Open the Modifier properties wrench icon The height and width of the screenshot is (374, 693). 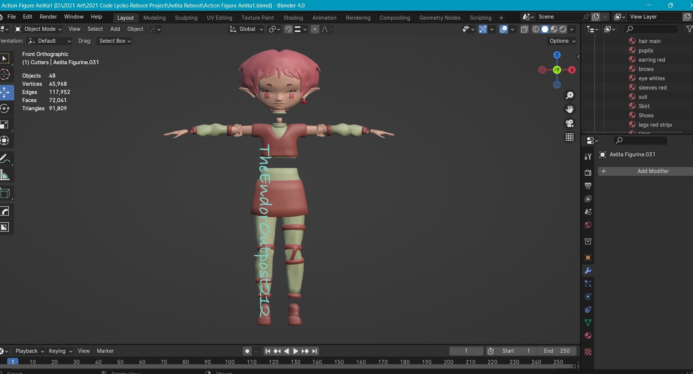tap(588, 271)
